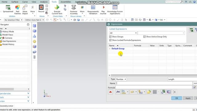The image size is (197, 111).
Task: Switch to the Surface ribbon tab
Action: pos(15,2)
